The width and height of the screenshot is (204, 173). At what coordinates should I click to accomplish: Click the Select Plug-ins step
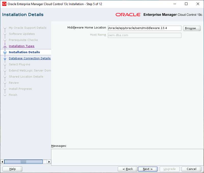click(19, 64)
